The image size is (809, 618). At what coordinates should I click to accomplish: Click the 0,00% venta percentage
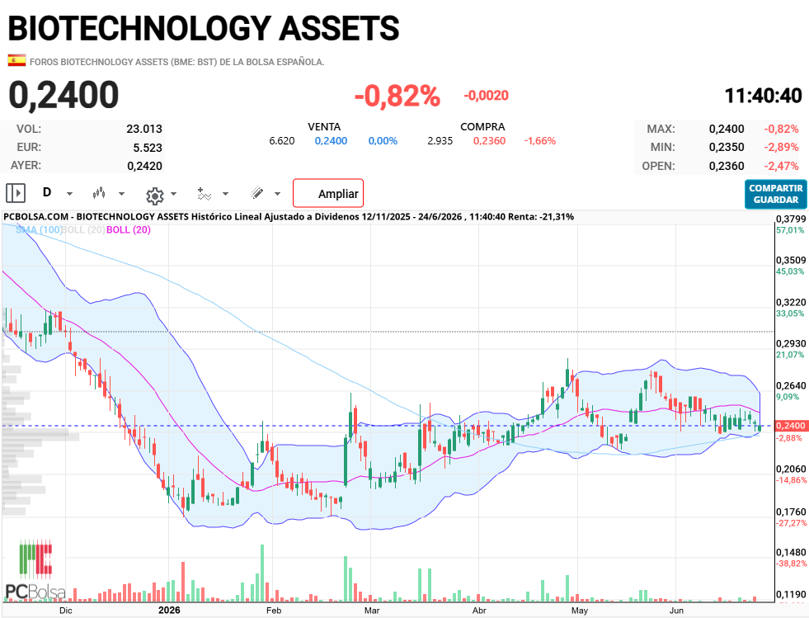click(x=383, y=141)
